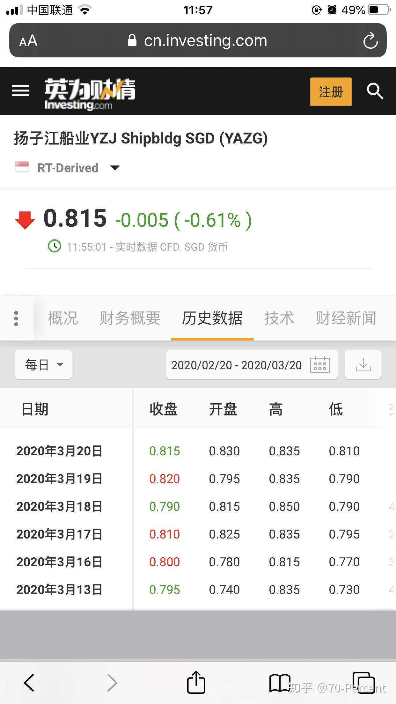Image resolution: width=396 pixels, height=704 pixels.
Task: Tap the red down arrow price indicator
Action: [25, 220]
